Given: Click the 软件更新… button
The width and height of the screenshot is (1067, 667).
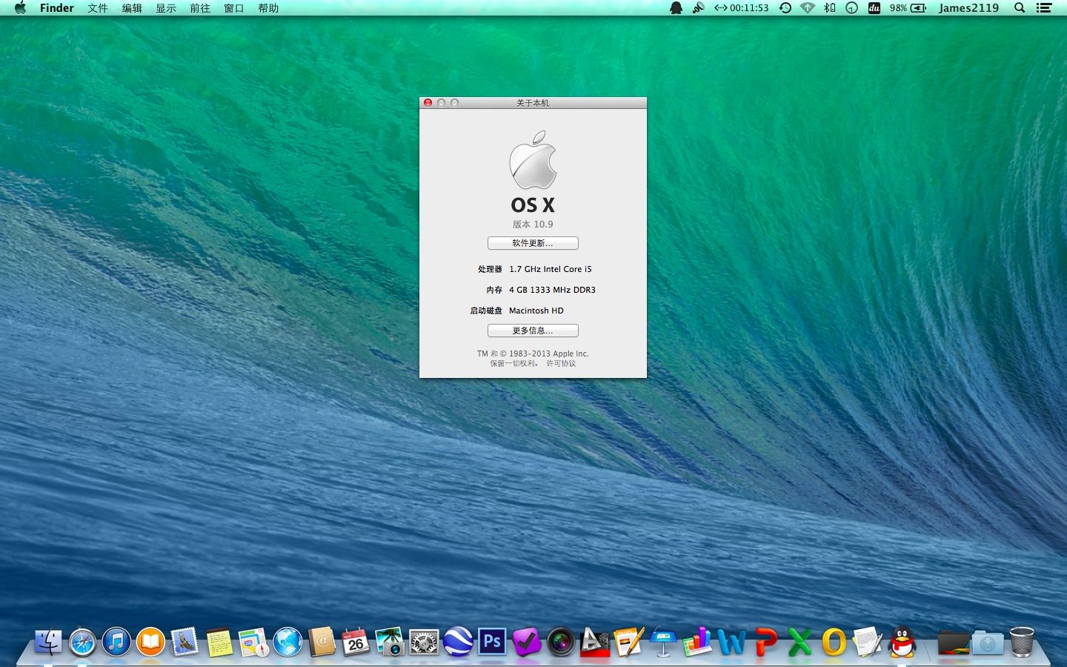Looking at the screenshot, I should pyautogui.click(x=533, y=243).
